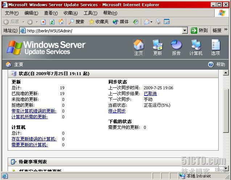Open the History toolbar icon
The width and height of the screenshot is (231, 180).
tap(136, 22)
